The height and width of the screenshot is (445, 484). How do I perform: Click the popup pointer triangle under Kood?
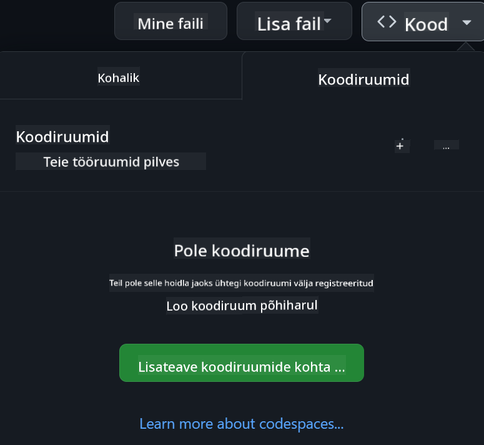465,47
